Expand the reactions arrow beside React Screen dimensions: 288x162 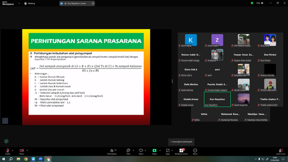[145, 150]
